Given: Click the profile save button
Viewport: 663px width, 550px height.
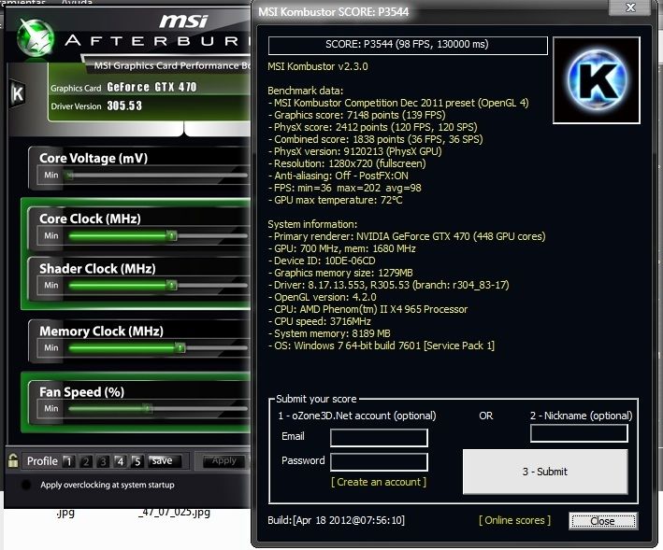Looking at the screenshot, I should coord(164,461).
